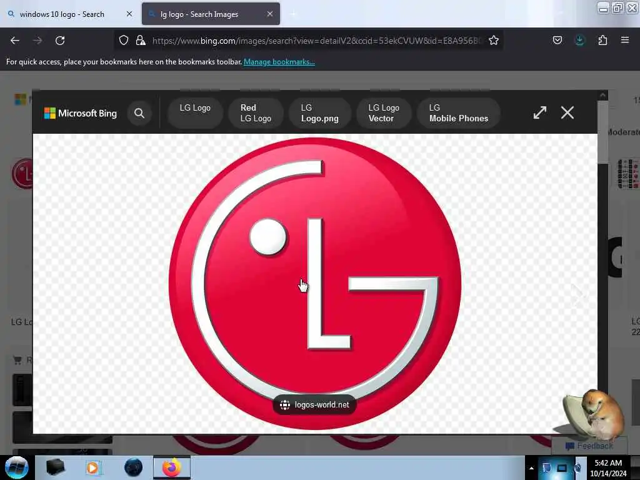The image size is (640, 480).
Task: Click the browser forward arrow
Action: point(37,41)
